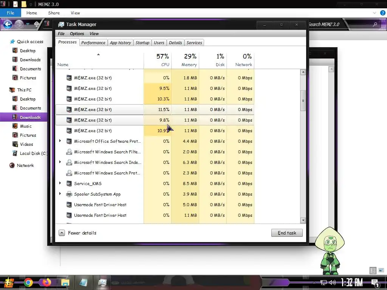Expand the Service_KMS process
This screenshot has height=290, width=387.
point(60,183)
